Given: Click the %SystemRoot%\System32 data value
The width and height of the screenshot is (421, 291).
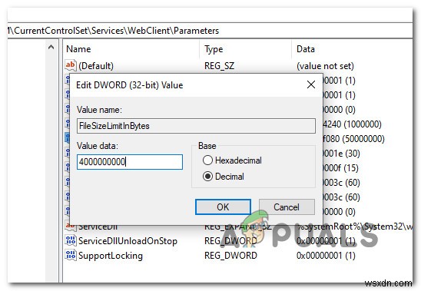Looking at the screenshot, I should [354, 227].
